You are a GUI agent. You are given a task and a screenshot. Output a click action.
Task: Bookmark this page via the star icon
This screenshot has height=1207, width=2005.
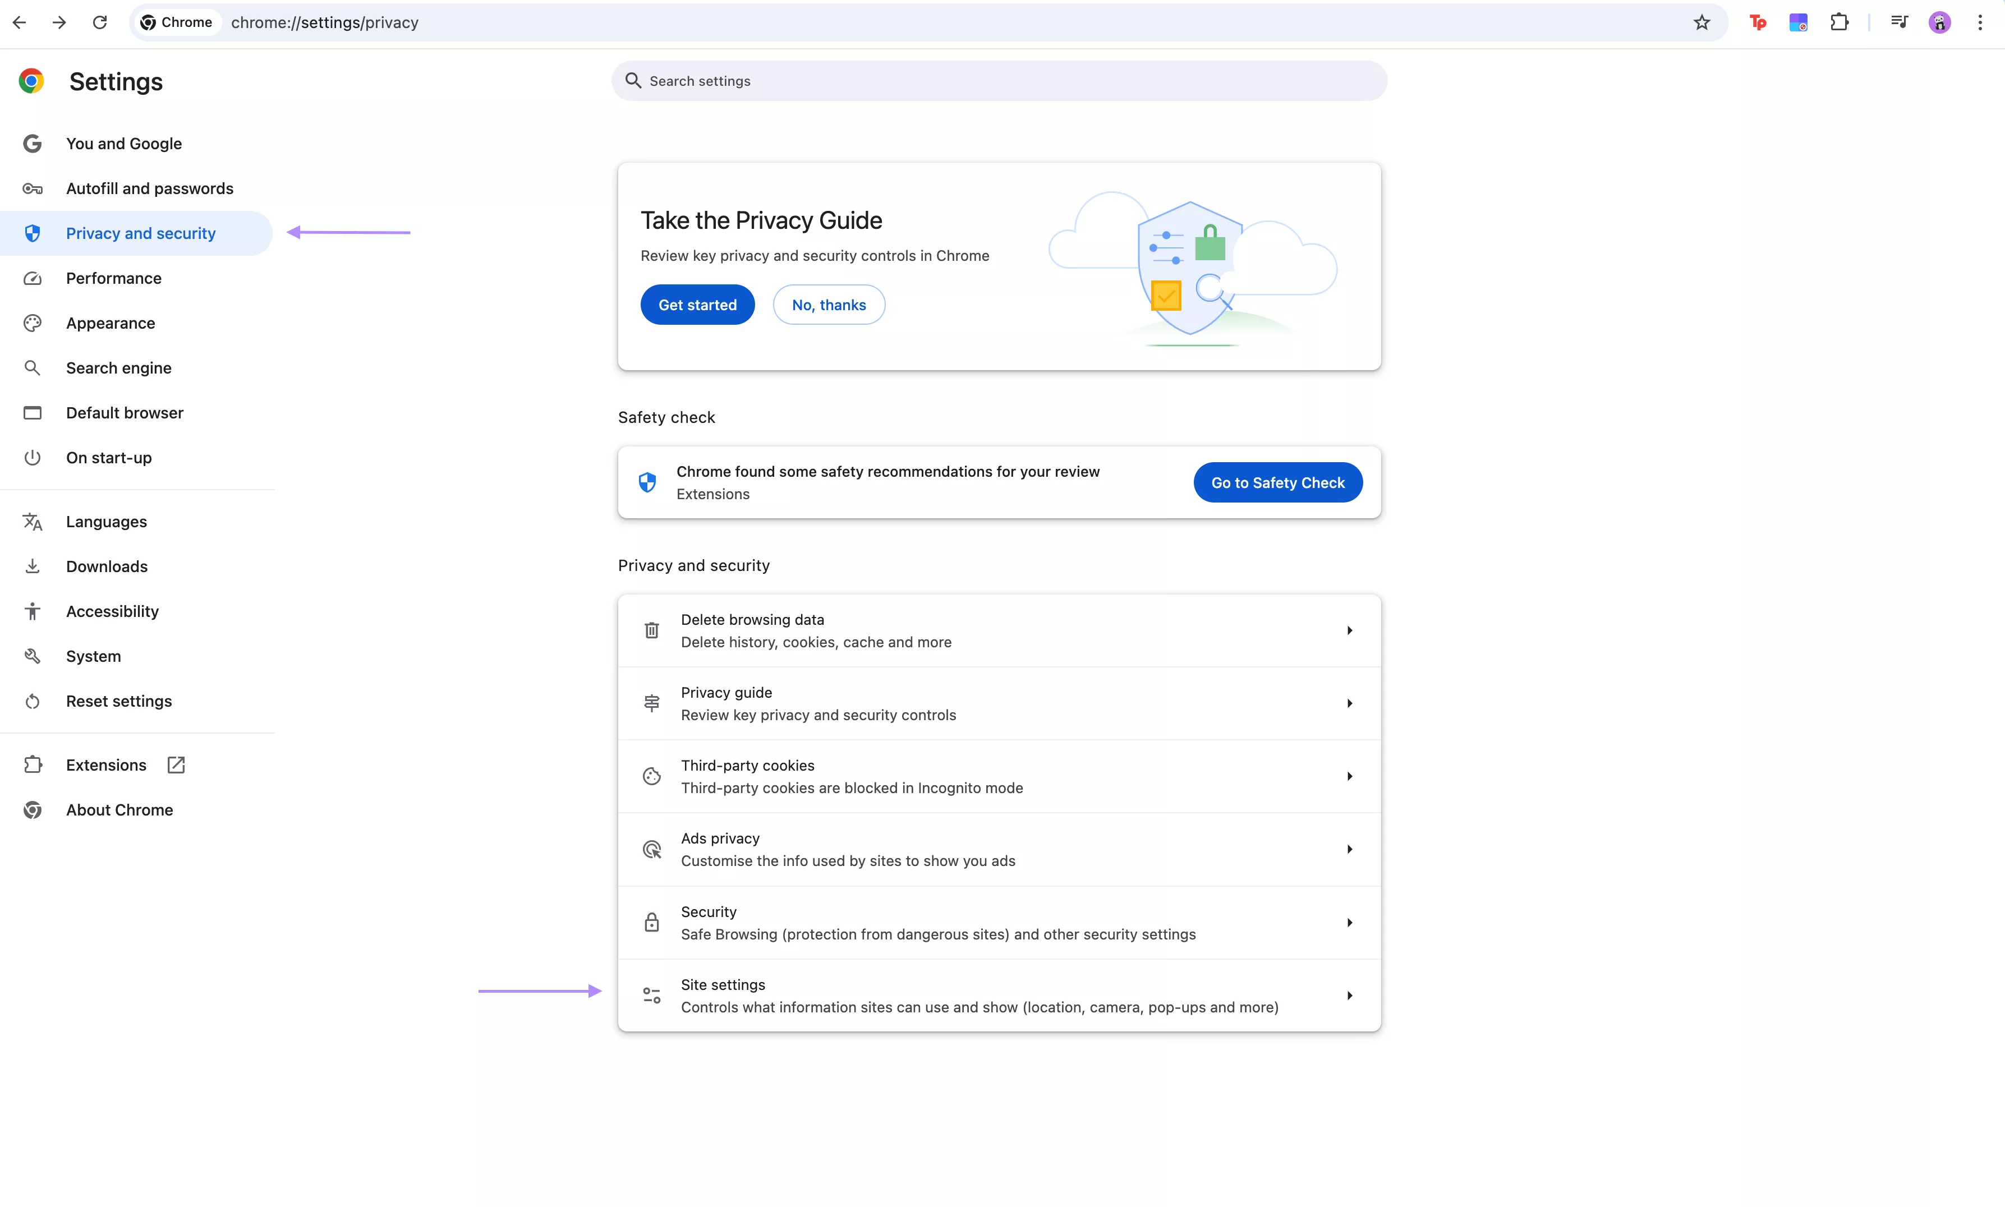click(x=1702, y=22)
